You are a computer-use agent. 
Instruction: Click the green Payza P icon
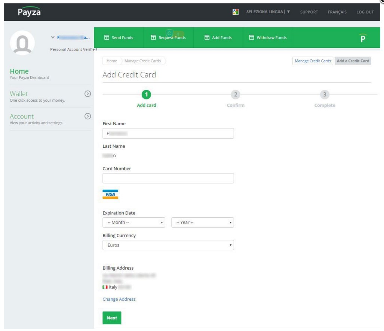[x=362, y=38]
